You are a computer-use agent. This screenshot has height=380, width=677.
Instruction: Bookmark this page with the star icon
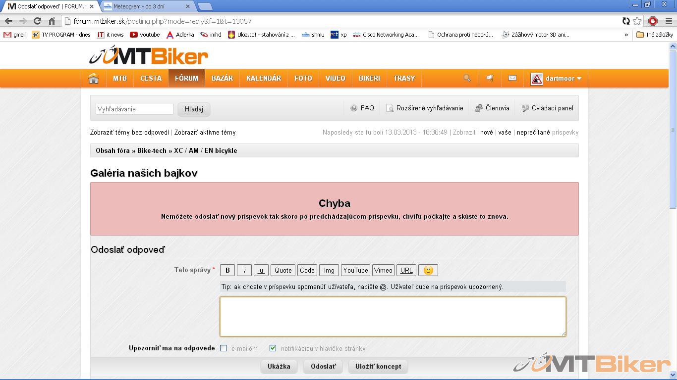pos(637,21)
